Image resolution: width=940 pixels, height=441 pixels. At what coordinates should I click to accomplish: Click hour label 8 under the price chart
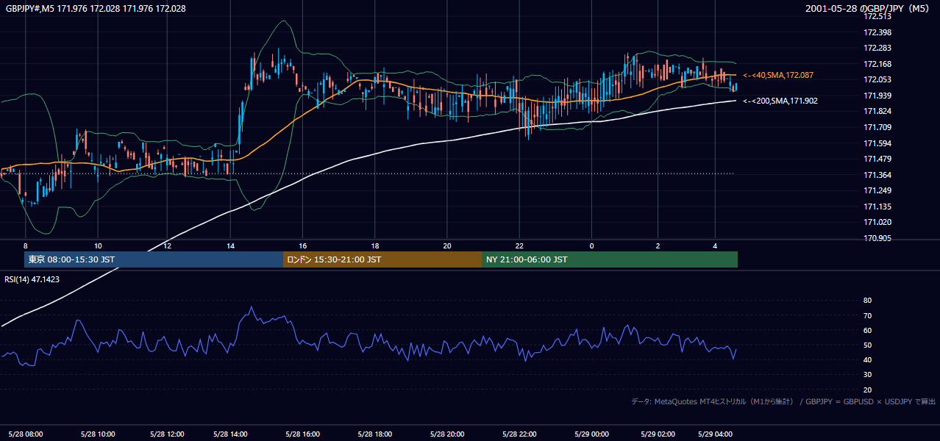26,245
